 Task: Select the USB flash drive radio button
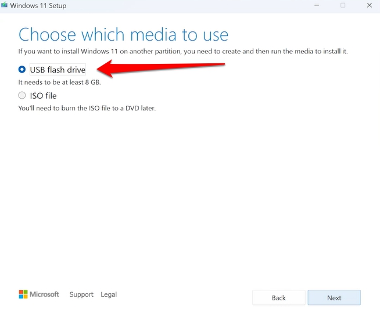[x=22, y=70]
